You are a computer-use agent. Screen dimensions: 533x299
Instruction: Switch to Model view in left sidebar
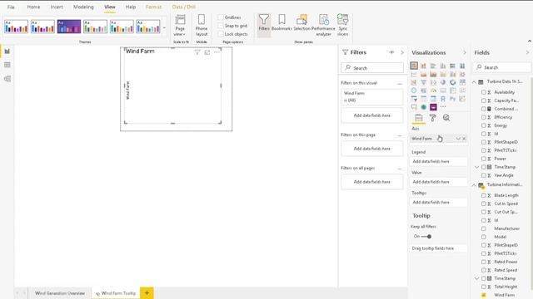(x=7, y=79)
